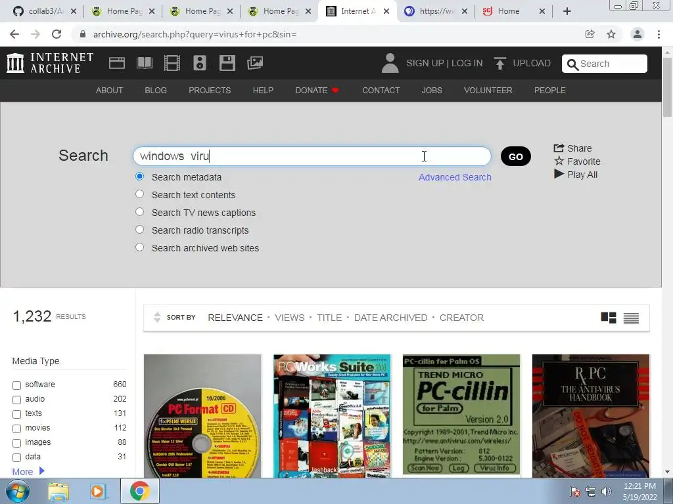Sort results by CREATOR

(461, 318)
